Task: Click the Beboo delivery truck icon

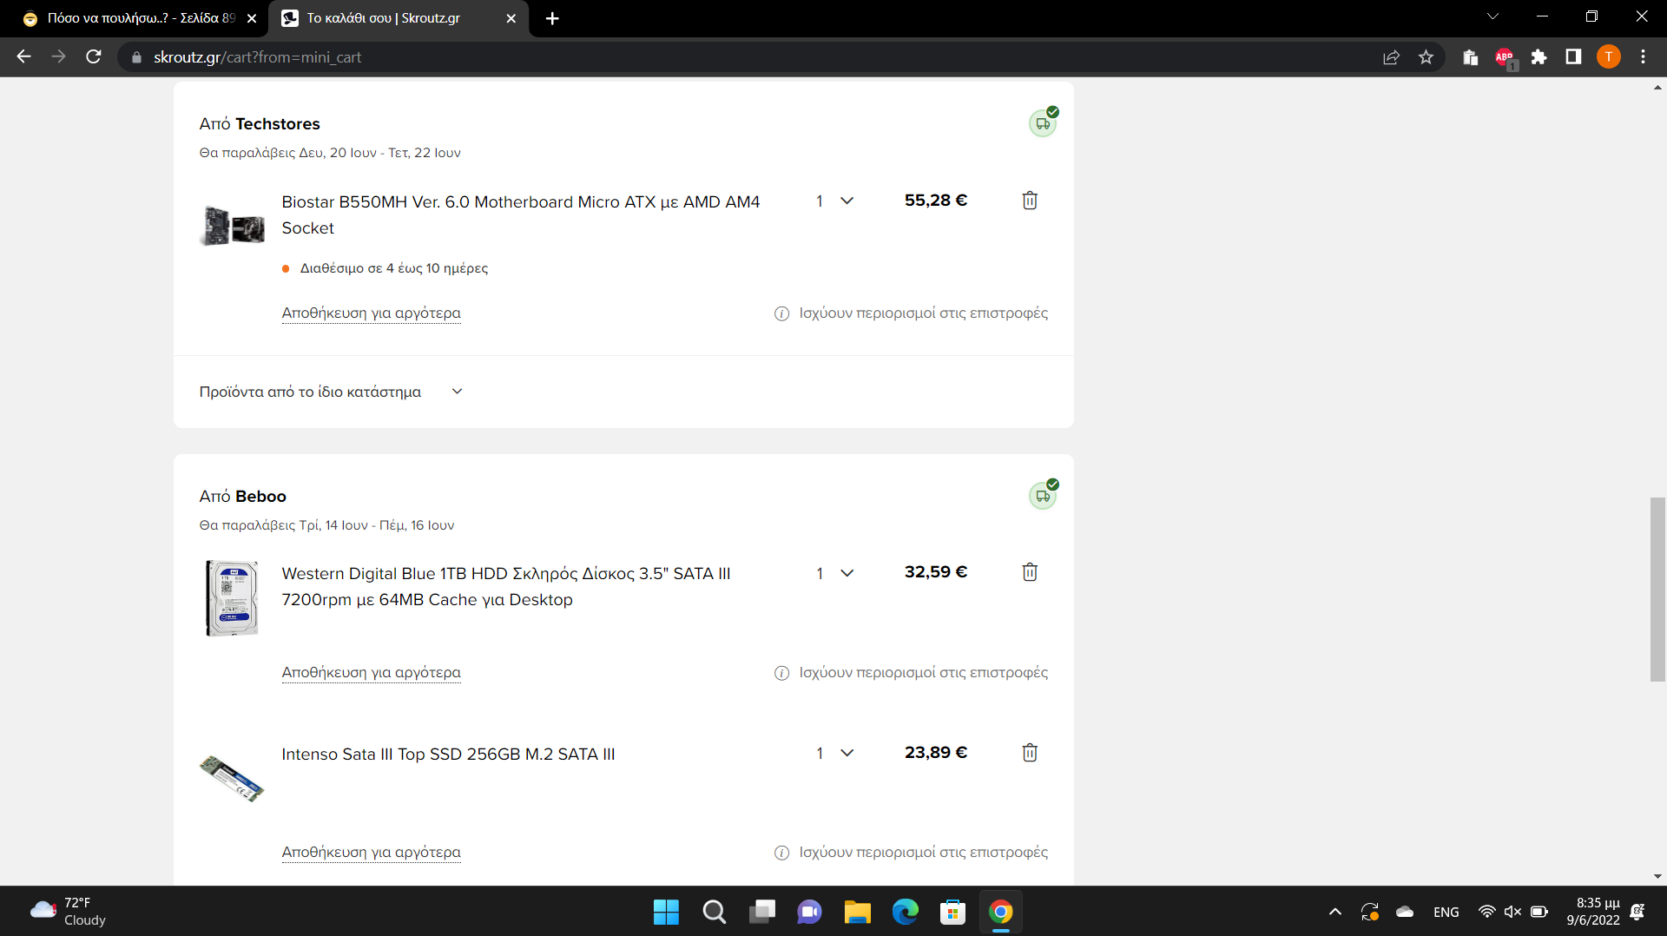Action: coord(1043,496)
